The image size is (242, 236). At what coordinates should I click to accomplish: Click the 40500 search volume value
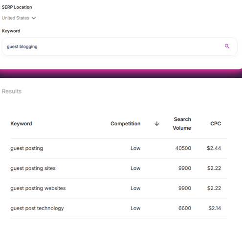point(183,148)
